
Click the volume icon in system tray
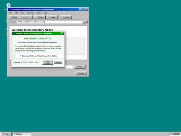click(x=171, y=134)
